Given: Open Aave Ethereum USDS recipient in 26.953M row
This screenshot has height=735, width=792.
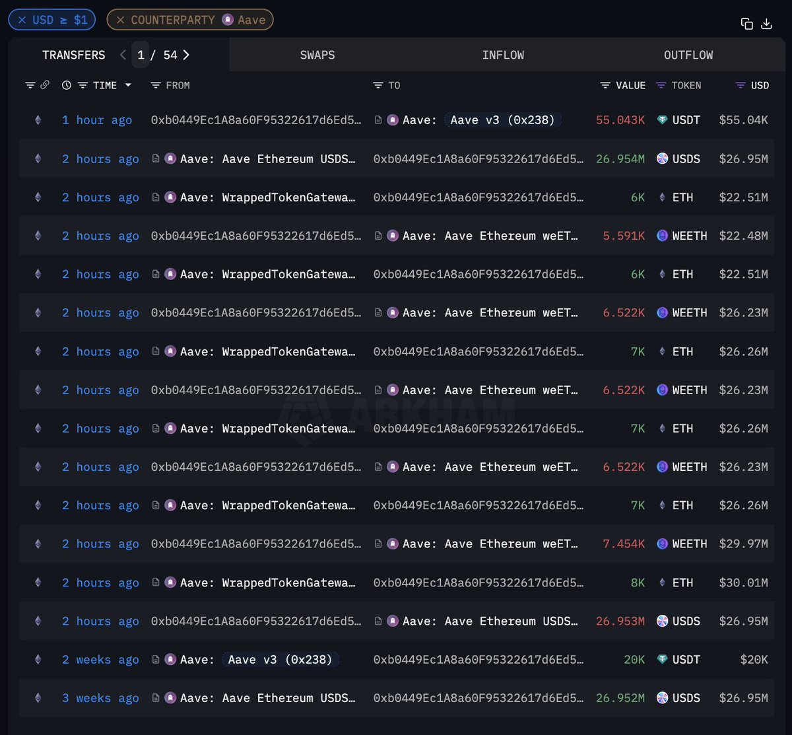Looking at the screenshot, I should click(490, 621).
